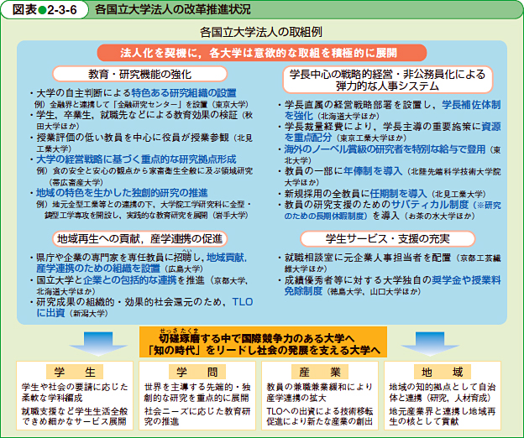Click the line mentioning 金融研究センター
Image resolution: width=524 pixels, height=438 pixels.
[x=141, y=104]
